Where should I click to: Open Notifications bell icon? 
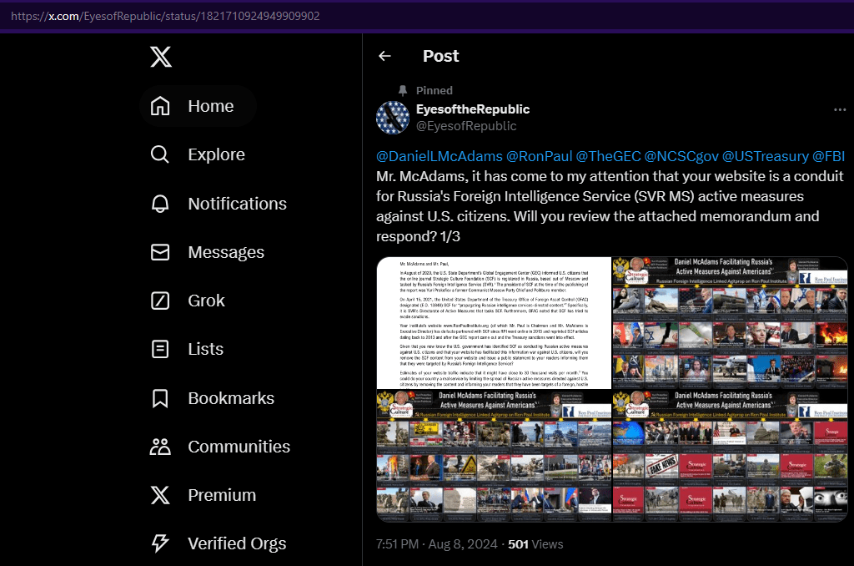[159, 204]
